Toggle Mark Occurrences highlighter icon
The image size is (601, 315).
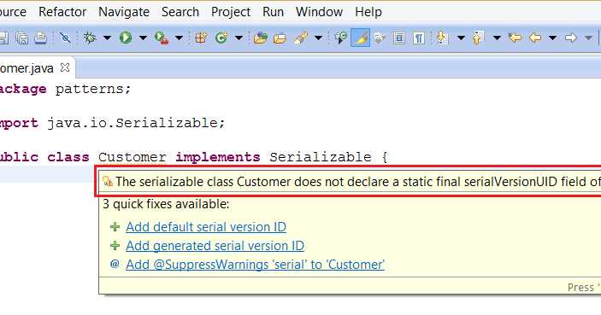click(x=360, y=38)
